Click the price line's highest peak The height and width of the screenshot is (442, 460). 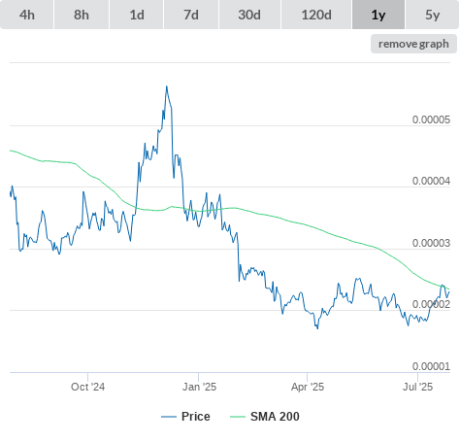point(167,86)
